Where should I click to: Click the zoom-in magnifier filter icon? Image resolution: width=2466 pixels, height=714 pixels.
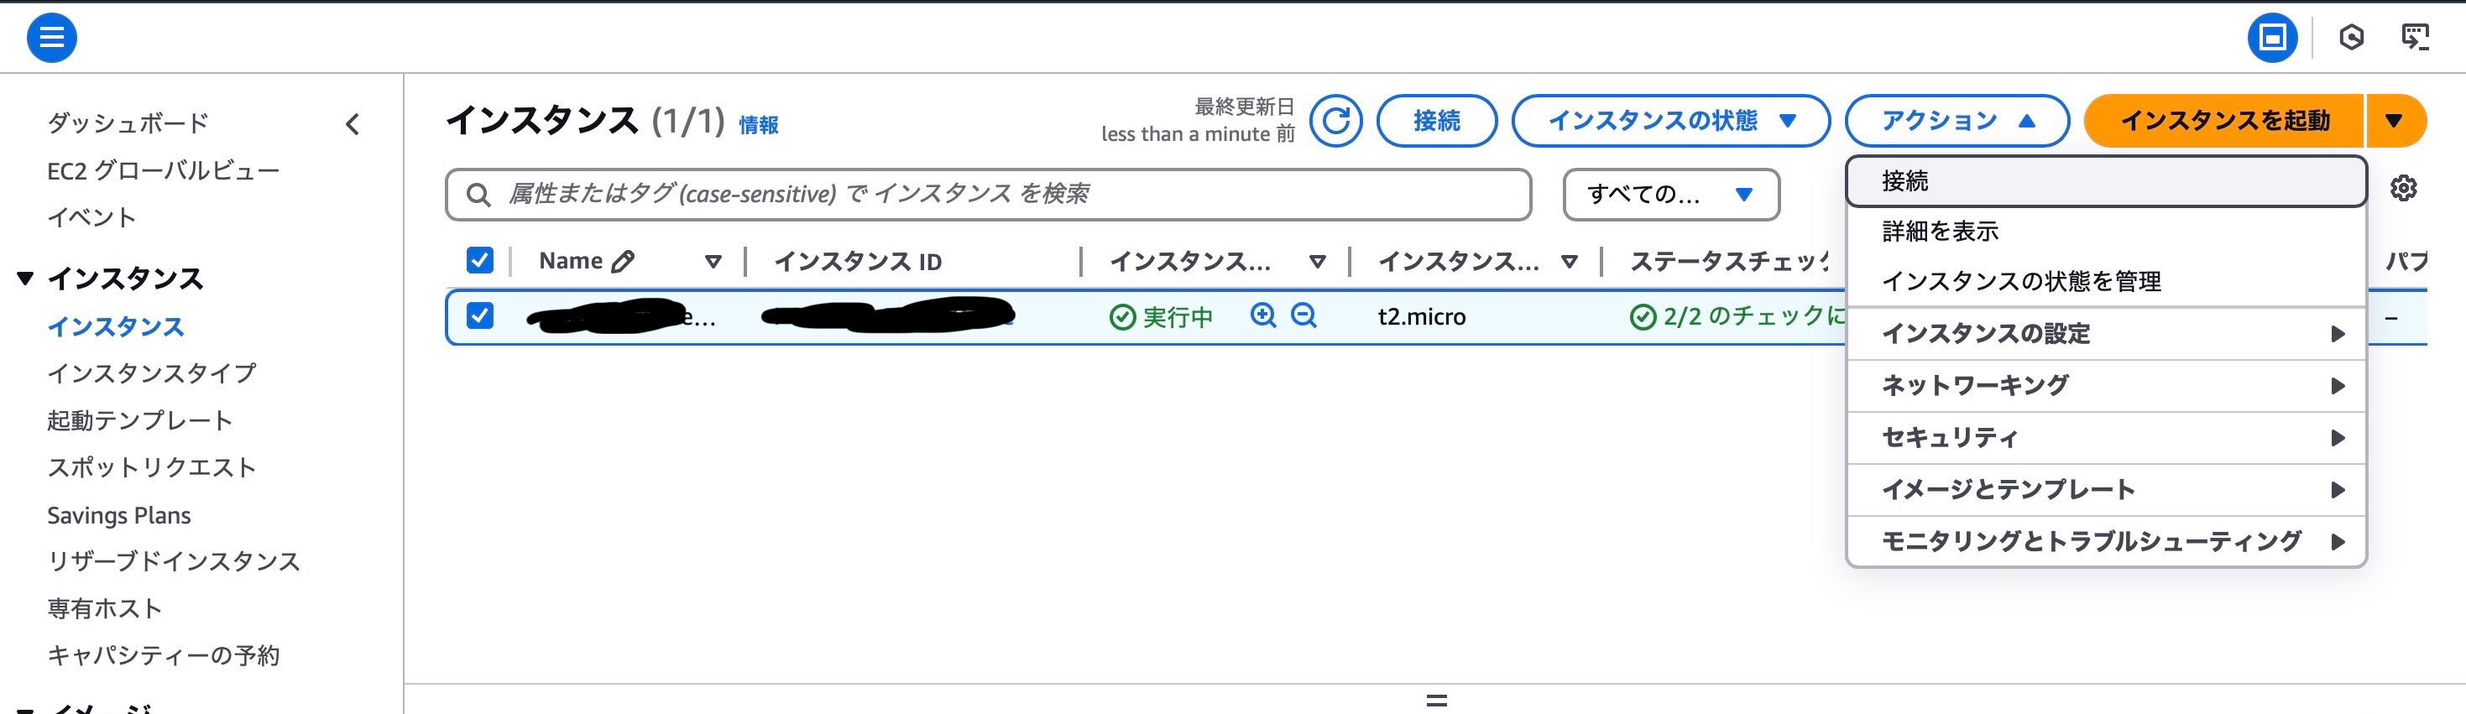1262,315
